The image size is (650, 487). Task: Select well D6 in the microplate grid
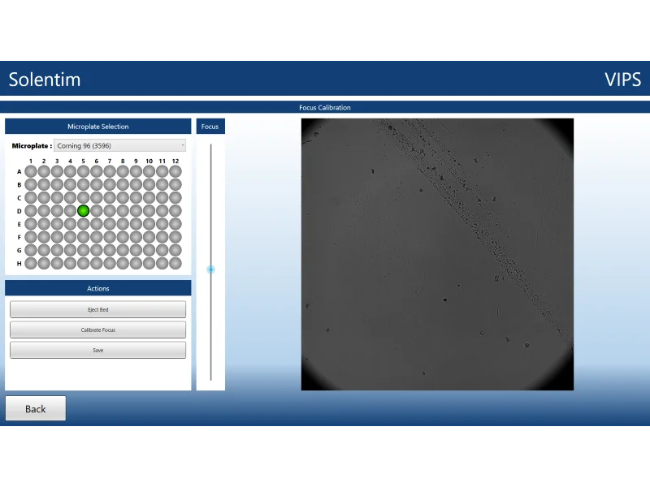(x=97, y=211)
